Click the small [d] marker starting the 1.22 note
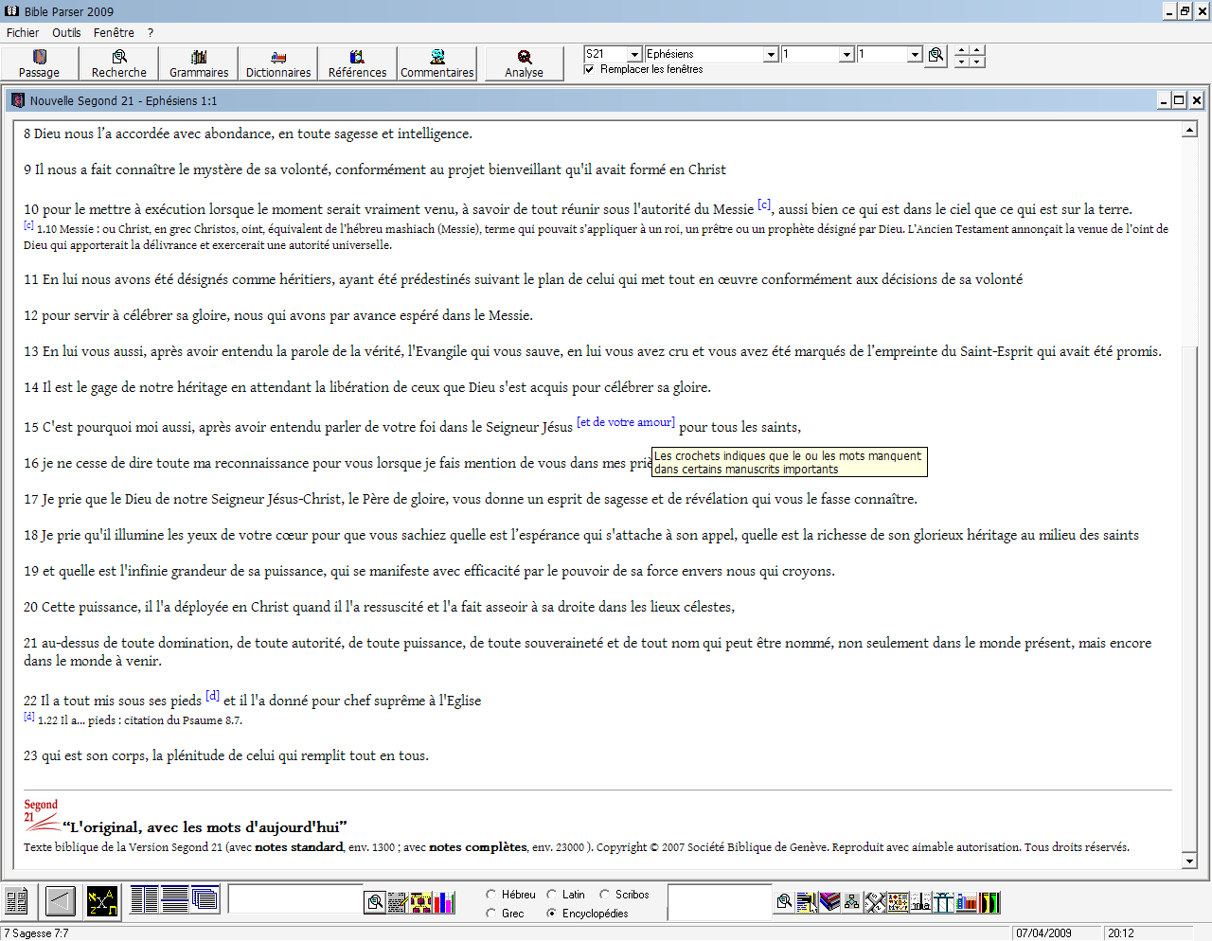Screen dimensions: 1212x941 29,717
